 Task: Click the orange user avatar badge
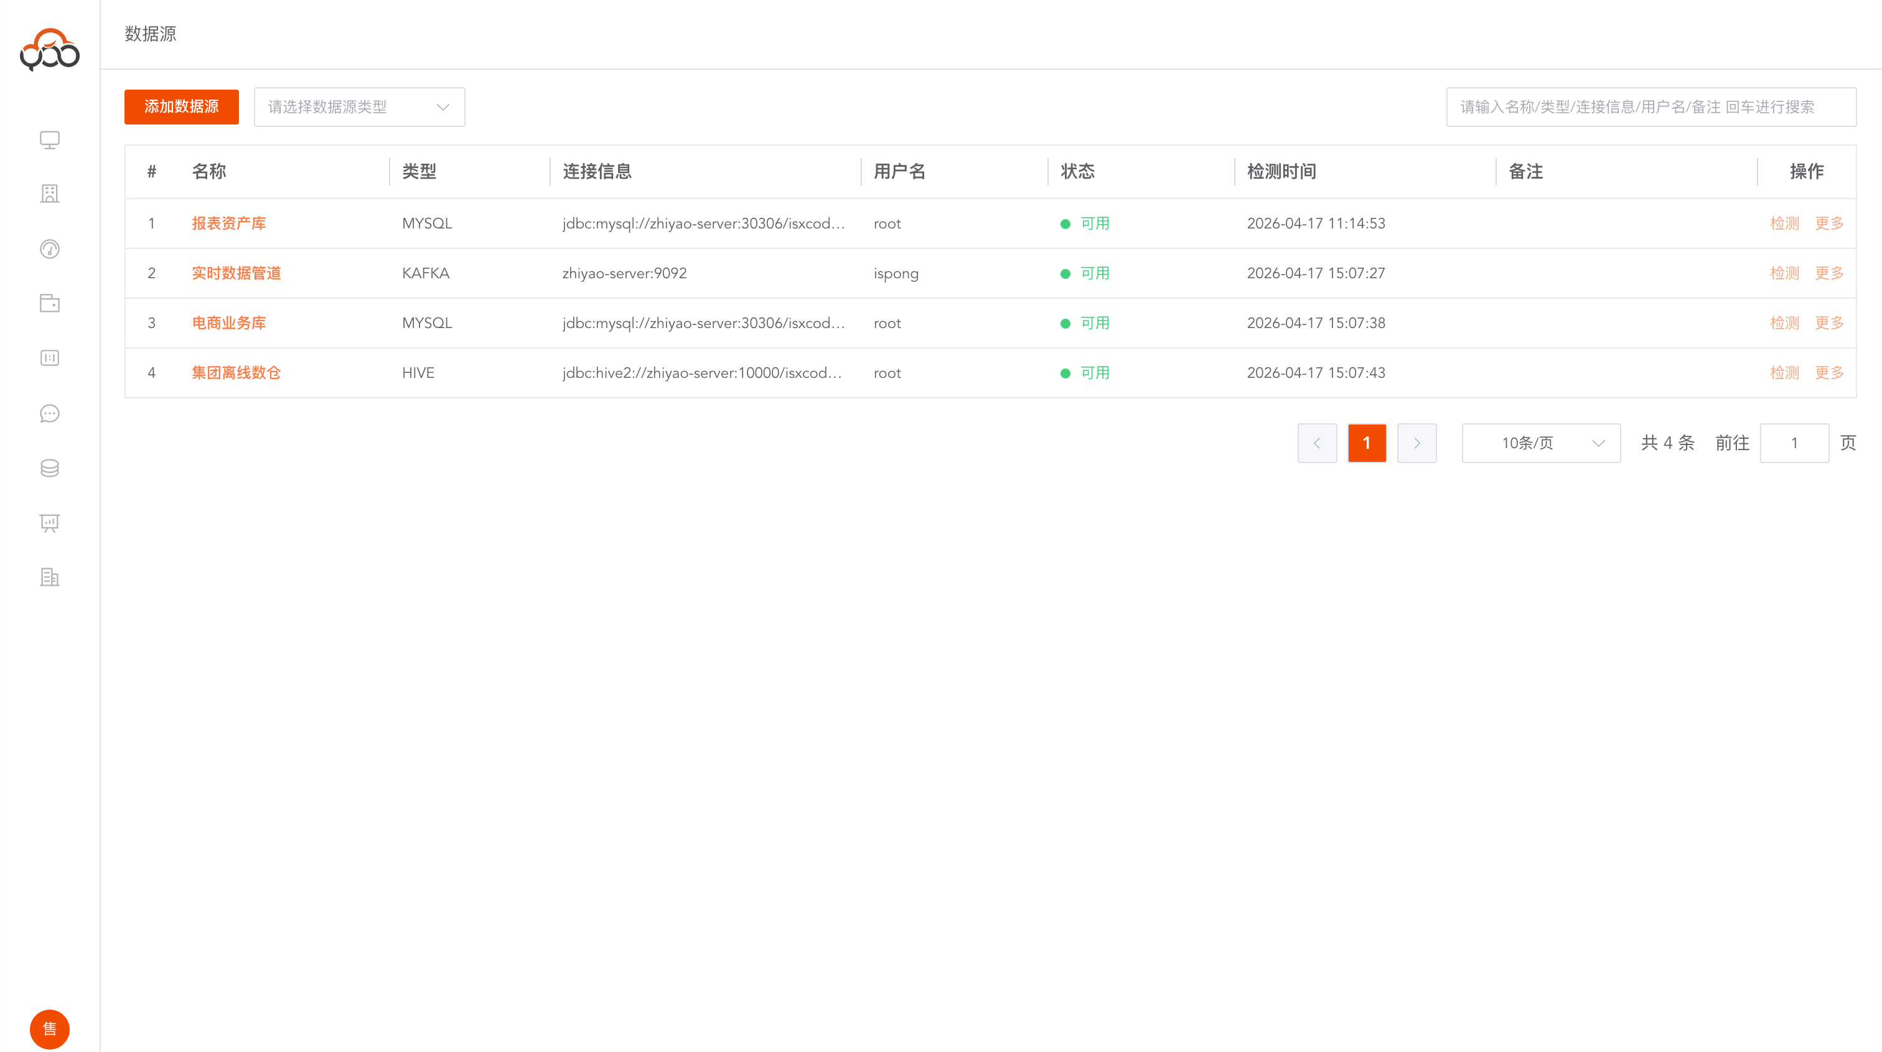point(49,1028)
